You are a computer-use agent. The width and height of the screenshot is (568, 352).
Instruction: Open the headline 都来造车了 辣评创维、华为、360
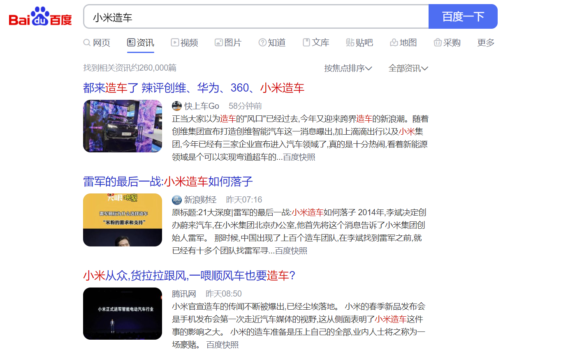point(194,88)
